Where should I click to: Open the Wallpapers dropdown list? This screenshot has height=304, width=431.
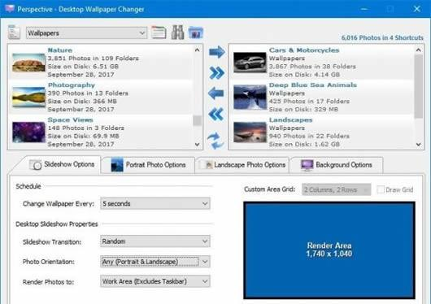(x=86, y=33)
